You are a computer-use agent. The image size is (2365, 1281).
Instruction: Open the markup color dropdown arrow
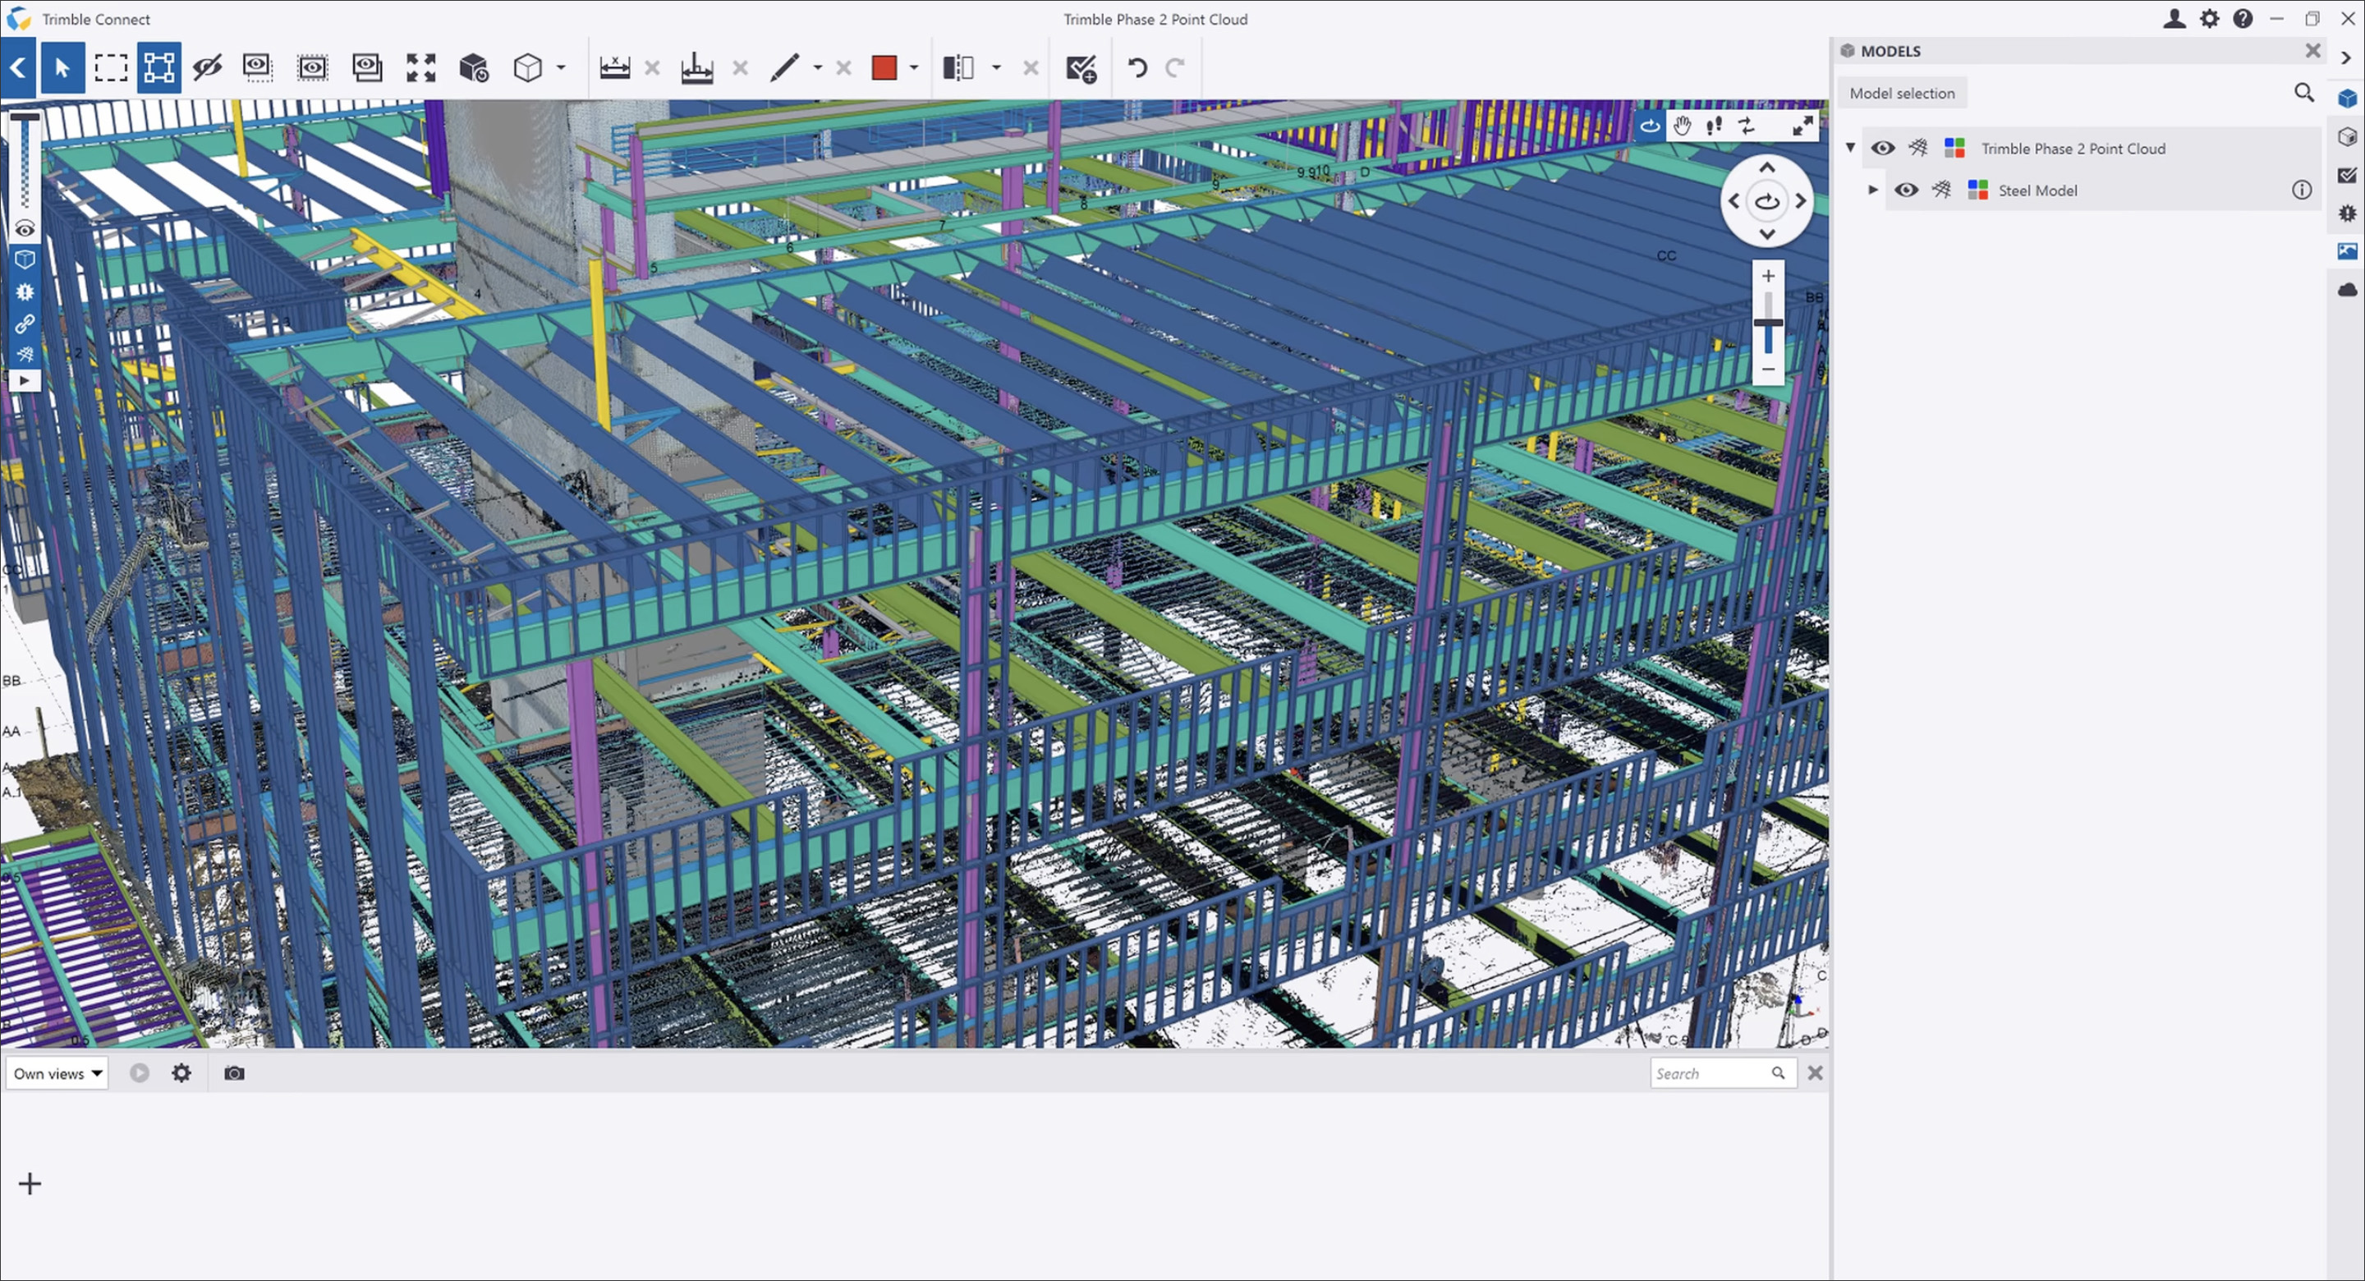(913, 67)
